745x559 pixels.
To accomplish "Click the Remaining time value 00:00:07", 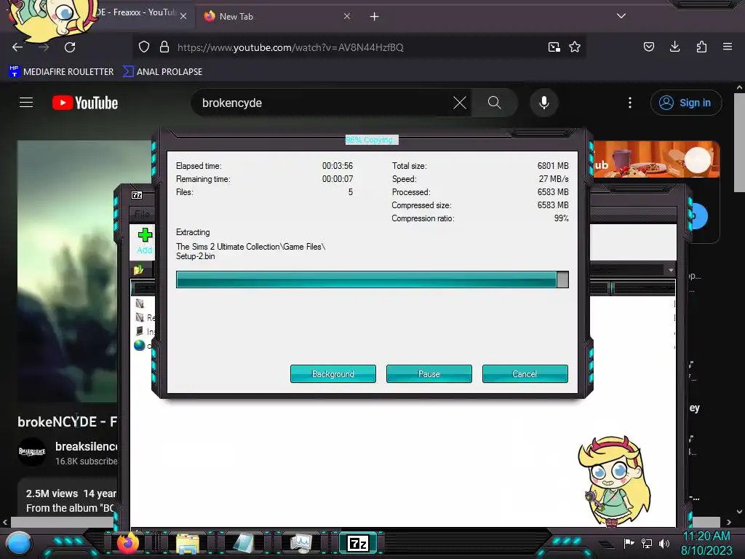I will [x=338, y=179].
